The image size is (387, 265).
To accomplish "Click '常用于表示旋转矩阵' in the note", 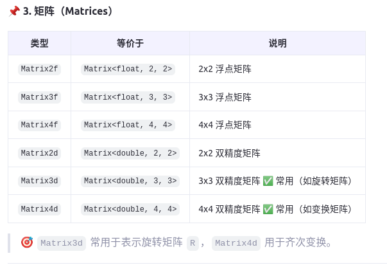I will (137, 242).
